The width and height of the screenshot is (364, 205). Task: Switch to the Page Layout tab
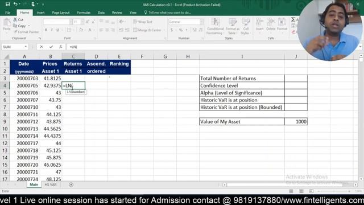[61, 13]
